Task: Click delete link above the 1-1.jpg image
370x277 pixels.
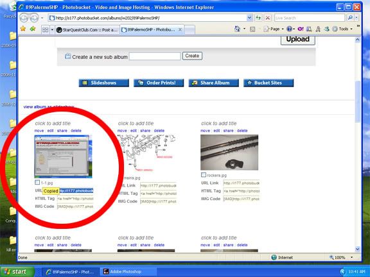Action: point(76,131)
